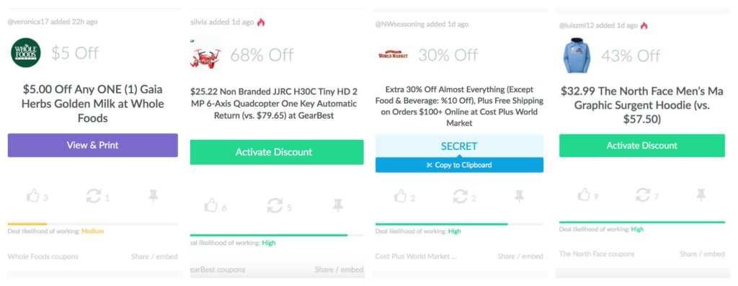This screenshot has height=286, width=738.
Task: Like the Whole Foods Gaia Herbs deal
Action: pos(33,196)
